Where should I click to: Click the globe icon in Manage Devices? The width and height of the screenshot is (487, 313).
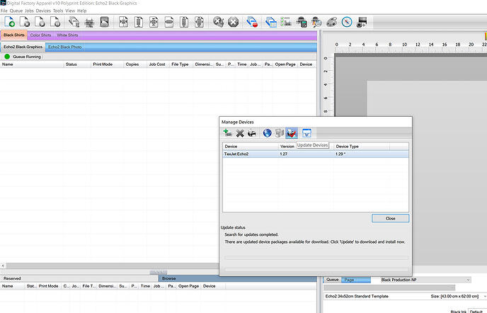coord(267,133)
